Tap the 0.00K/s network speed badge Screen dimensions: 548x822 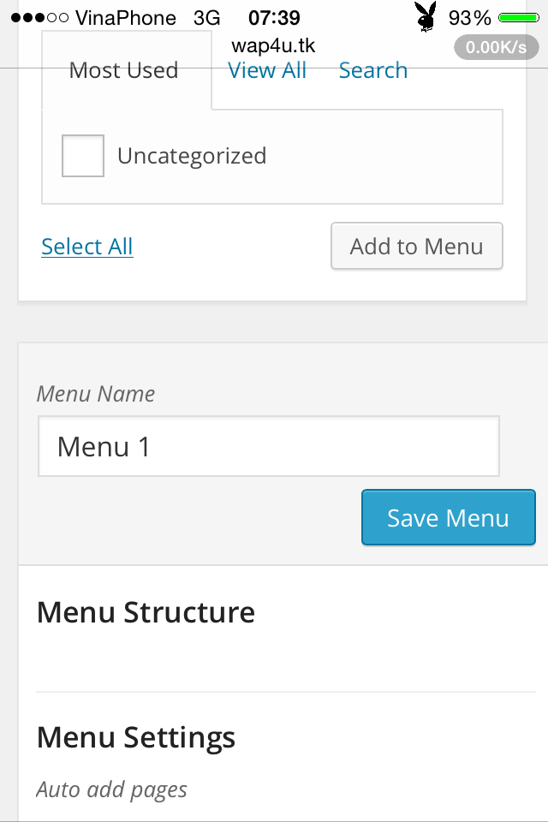click(497, 47)
